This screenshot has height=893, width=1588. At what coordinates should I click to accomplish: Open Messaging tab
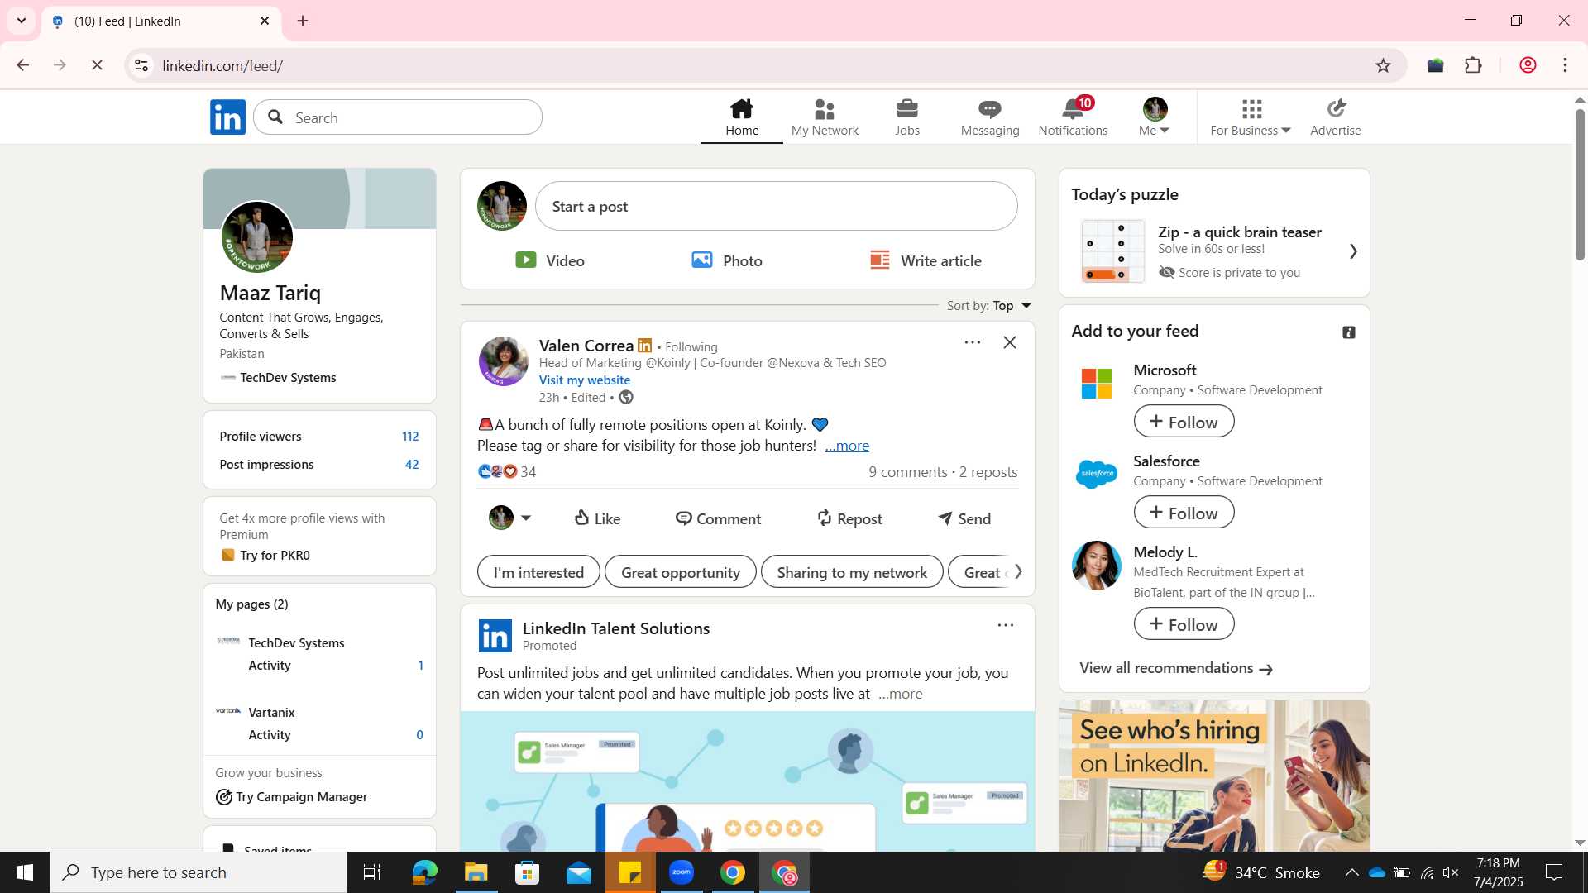pyautogui.click(x=990, y=117)
